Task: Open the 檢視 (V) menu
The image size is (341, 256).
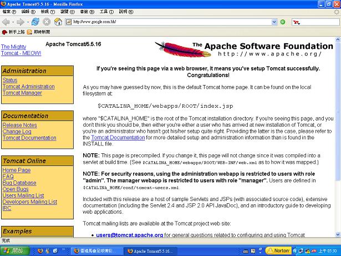Action: (48, 12)
